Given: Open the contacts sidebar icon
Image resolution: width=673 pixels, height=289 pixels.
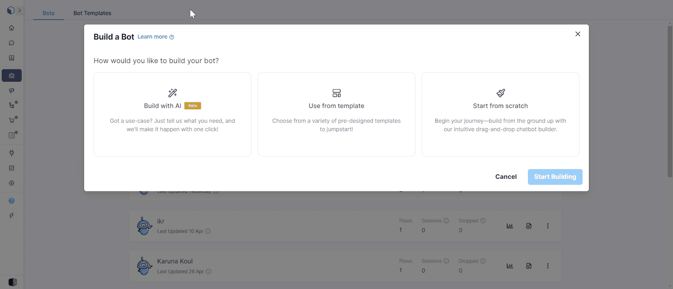Looking at the screenshot, I should tap(12, 58).
